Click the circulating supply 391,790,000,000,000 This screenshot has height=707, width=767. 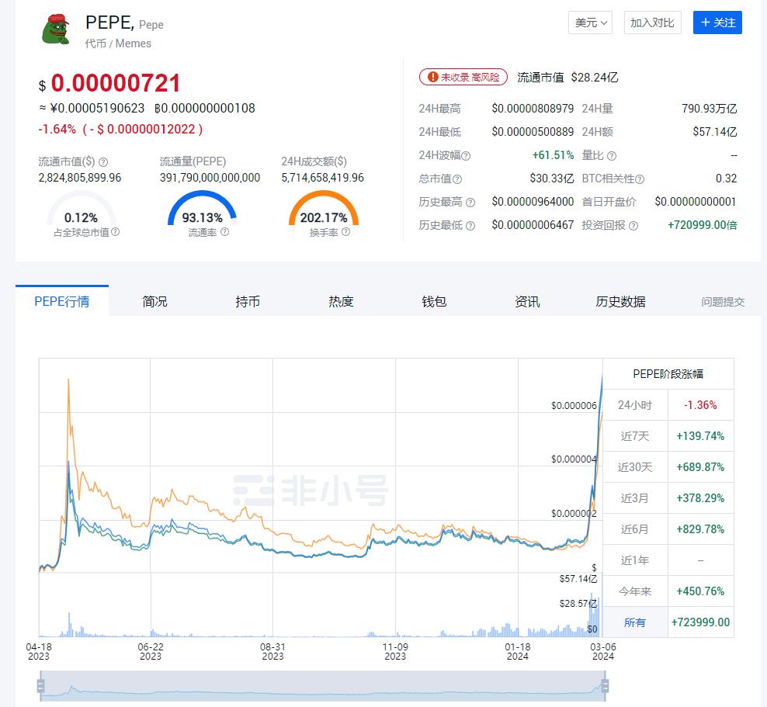tap(210, 178)
